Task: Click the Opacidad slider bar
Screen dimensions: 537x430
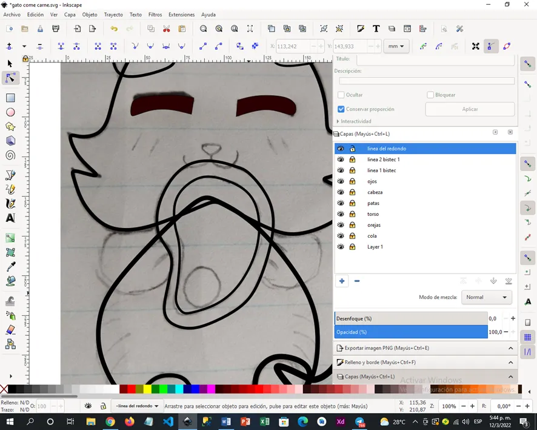Action: tap(411, 332)
